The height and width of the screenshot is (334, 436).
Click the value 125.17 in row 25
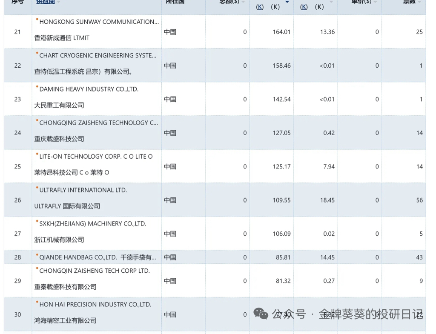281,166
